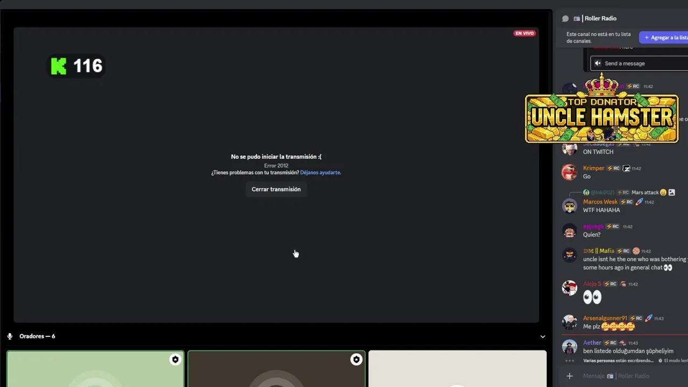This screenshot has width=688, height=387.
Task: Click the Arsenalgunner91 username
Action: [605, 318]
